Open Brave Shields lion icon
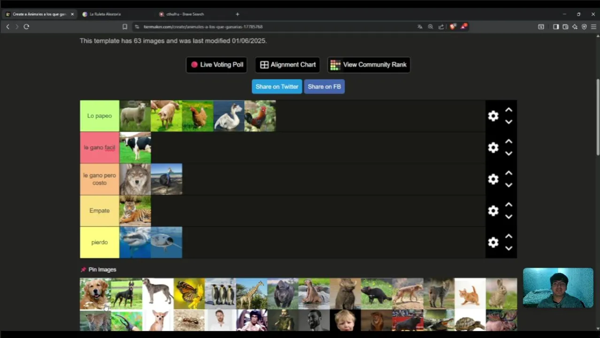 coord(453,27)
